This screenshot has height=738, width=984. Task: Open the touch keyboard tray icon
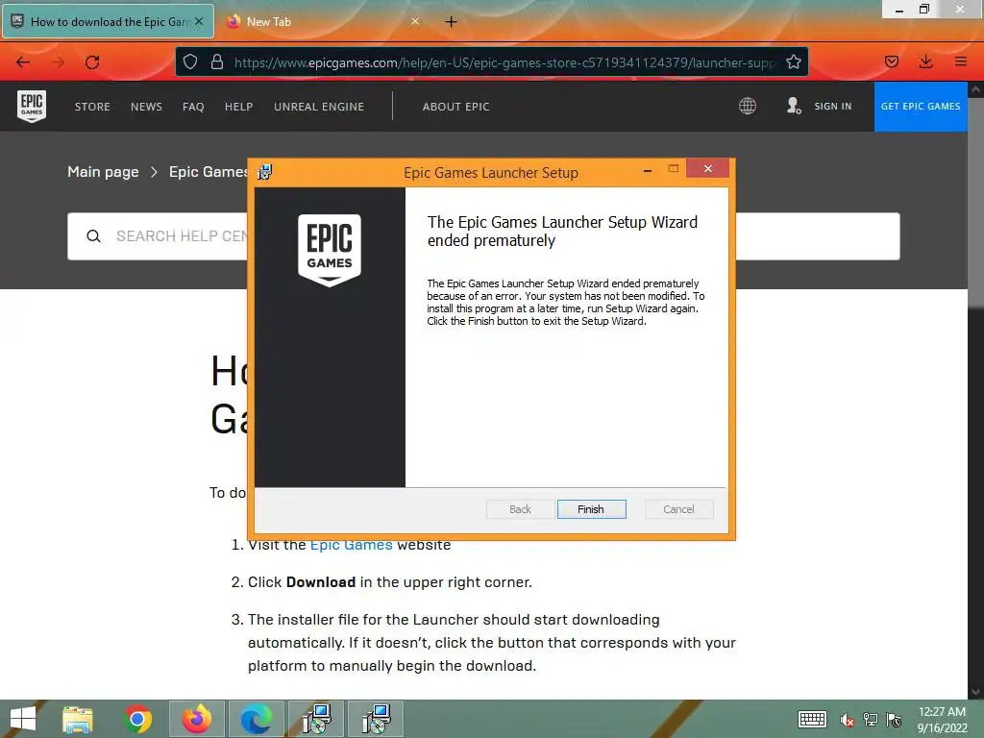[x=812, y=719]
